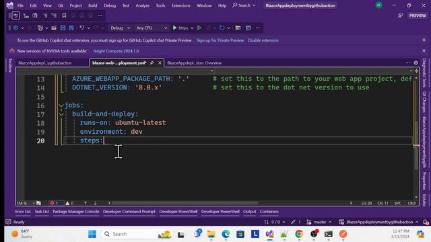Open the BlazorAppdeploymentbygithubaction repository selector
The height and width of the screenshot is (242, 431).
(378, 222)
